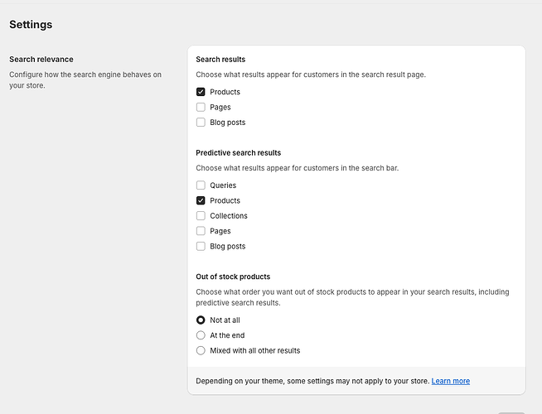Enable Pages in Search results section

(201, 107)
